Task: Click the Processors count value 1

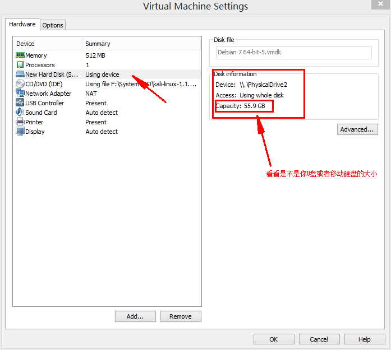Action: tap(88, 65)
